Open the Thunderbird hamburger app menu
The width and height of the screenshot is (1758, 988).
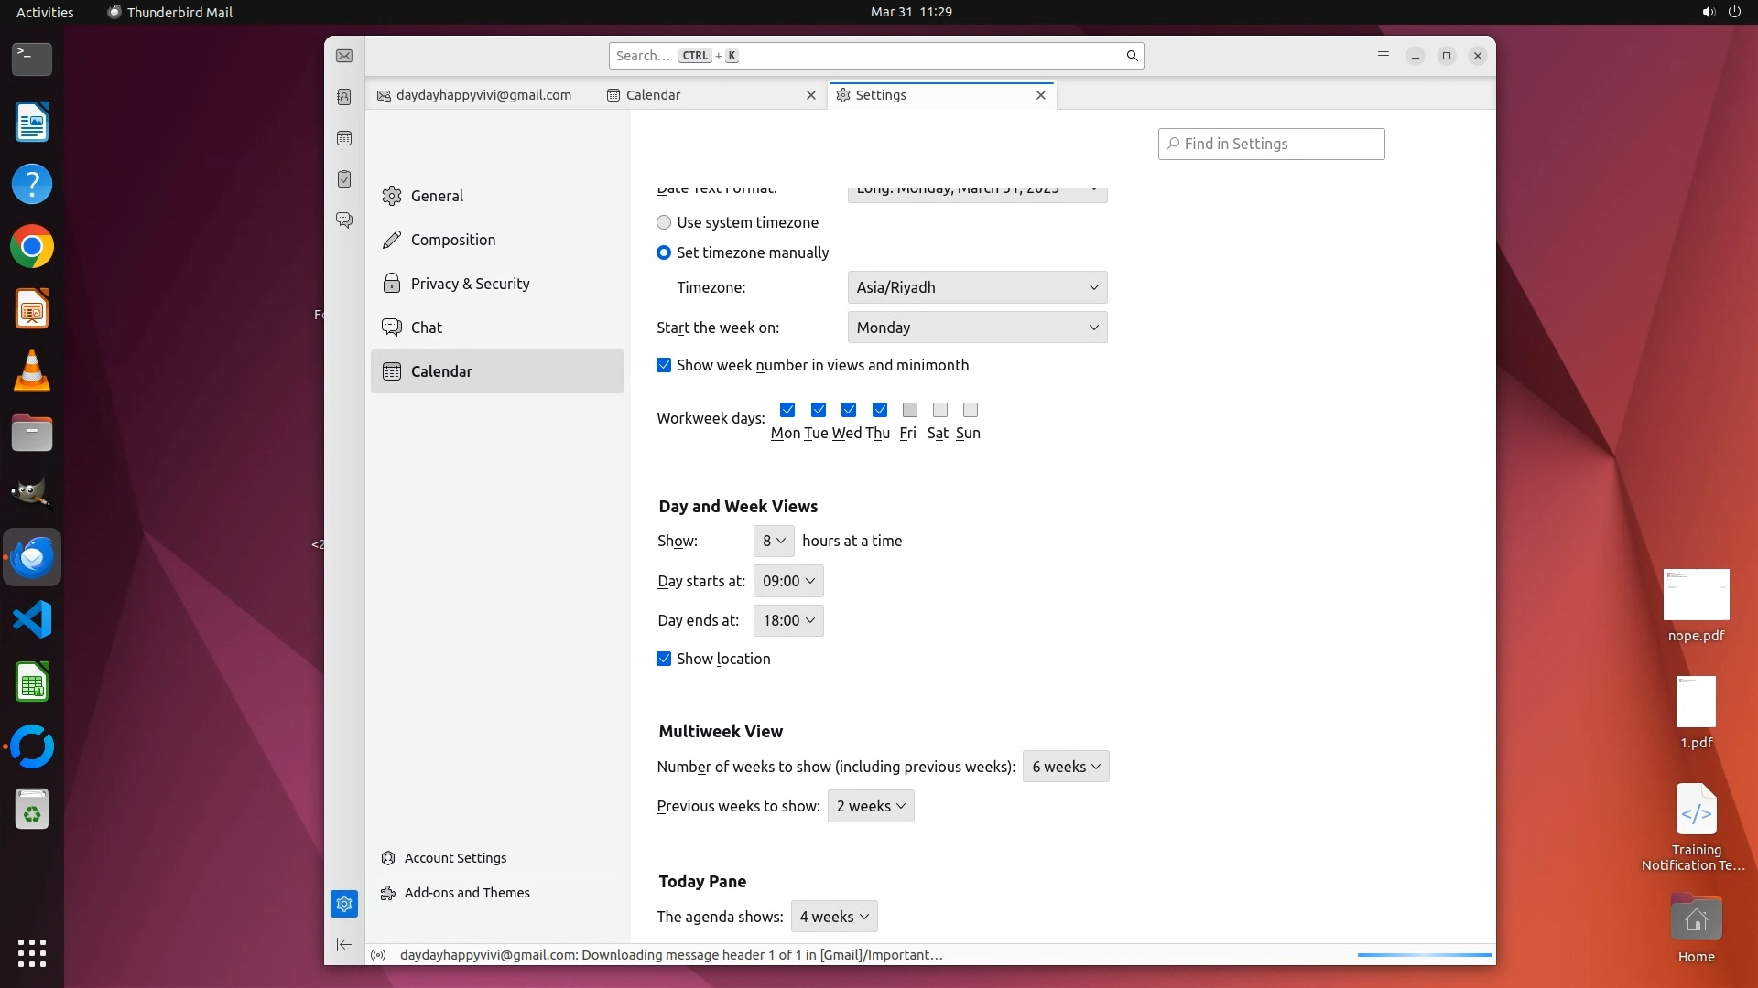[x=1383, y=56]
